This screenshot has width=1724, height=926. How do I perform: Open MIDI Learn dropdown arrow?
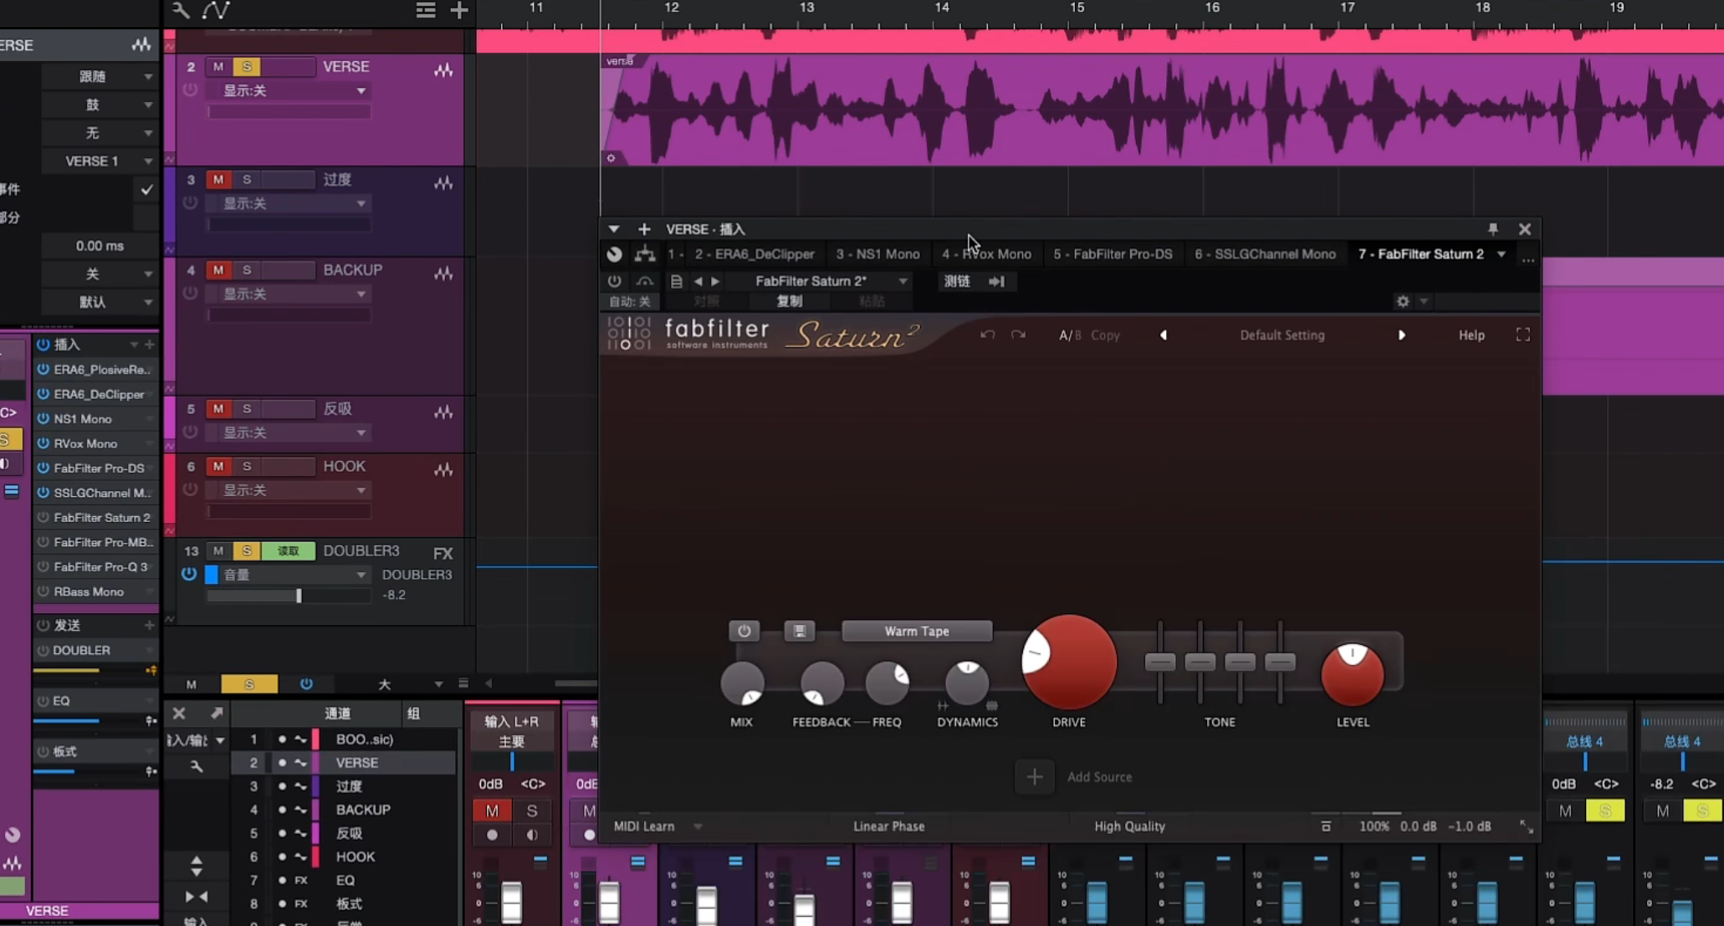(698, 826)
